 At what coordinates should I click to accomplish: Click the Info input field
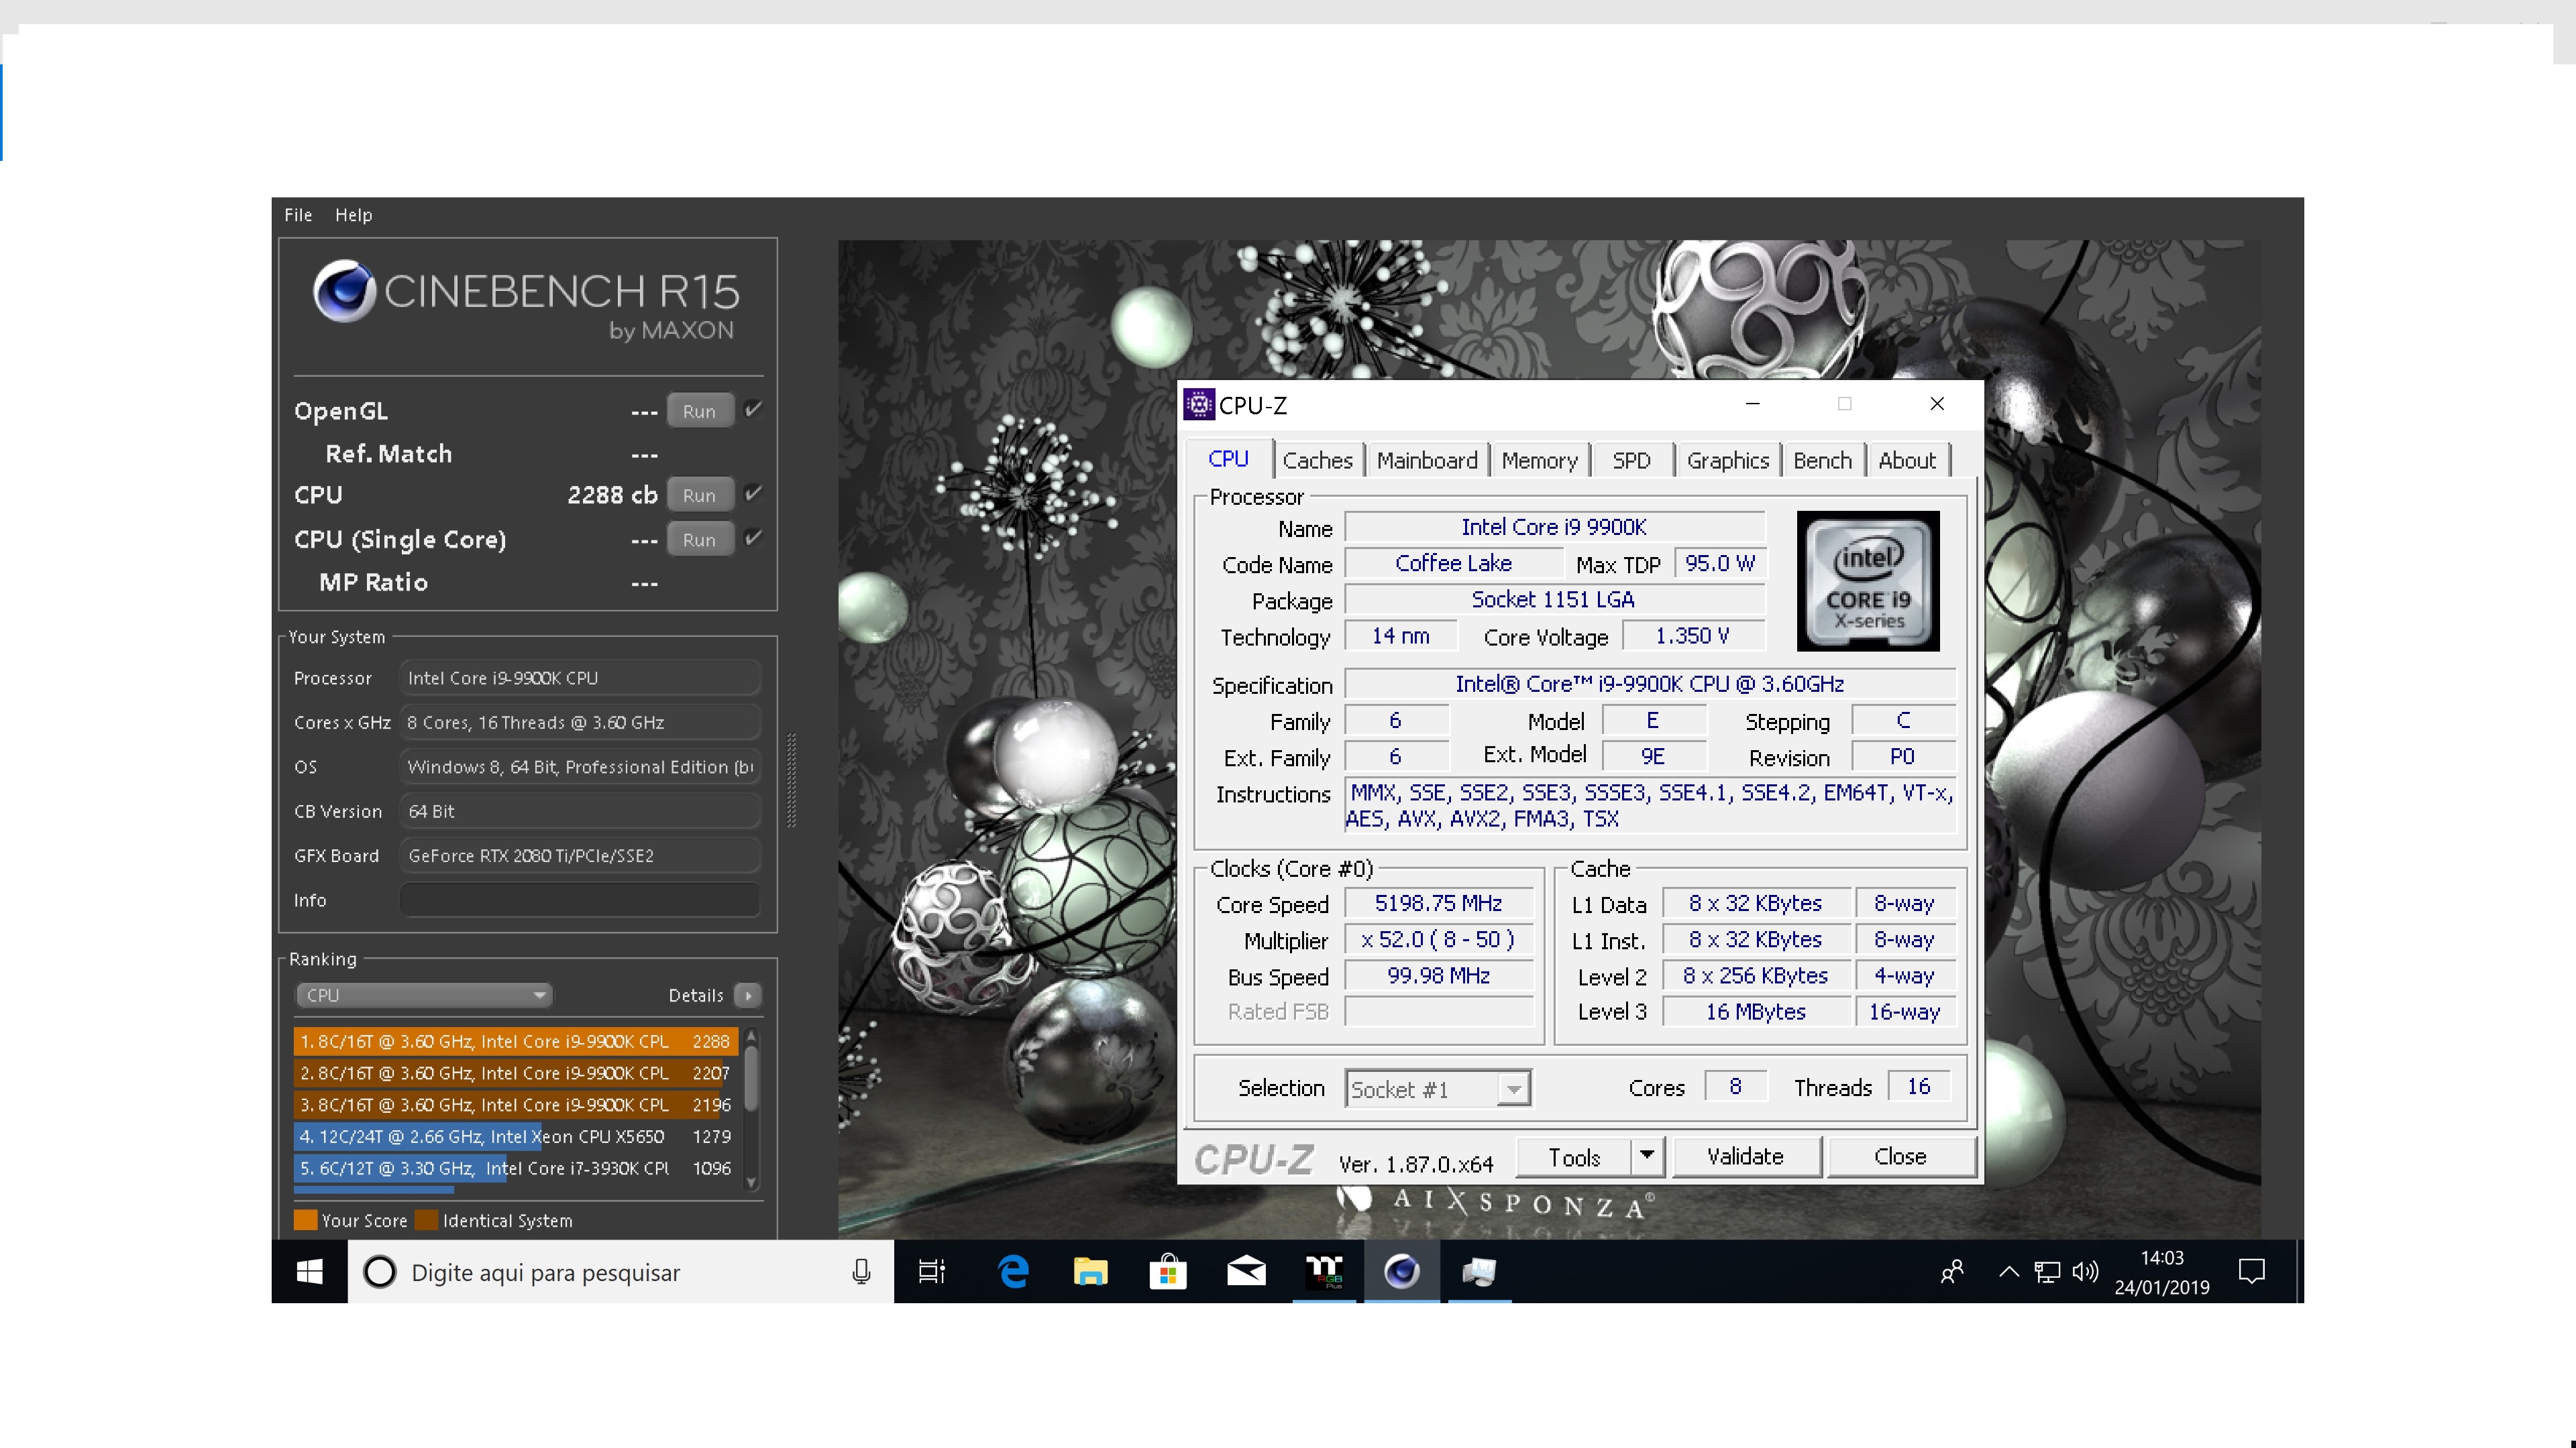pos(580,900)
